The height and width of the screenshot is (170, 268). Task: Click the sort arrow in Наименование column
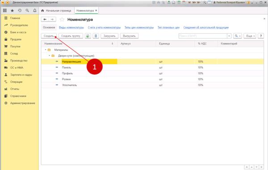(x=112, y=44)
